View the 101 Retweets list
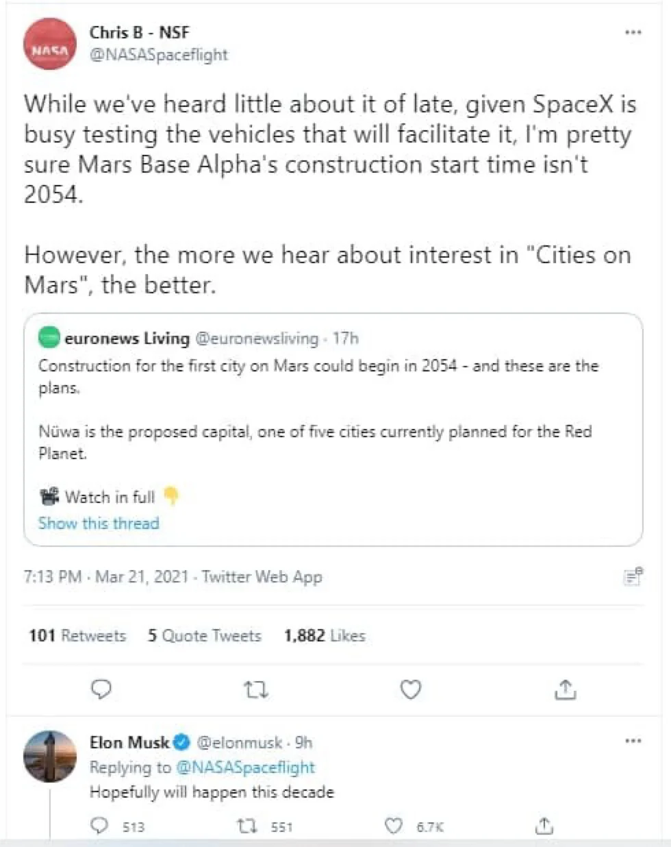The height and width of the screenshot is (847, 671). coord(77,635)
